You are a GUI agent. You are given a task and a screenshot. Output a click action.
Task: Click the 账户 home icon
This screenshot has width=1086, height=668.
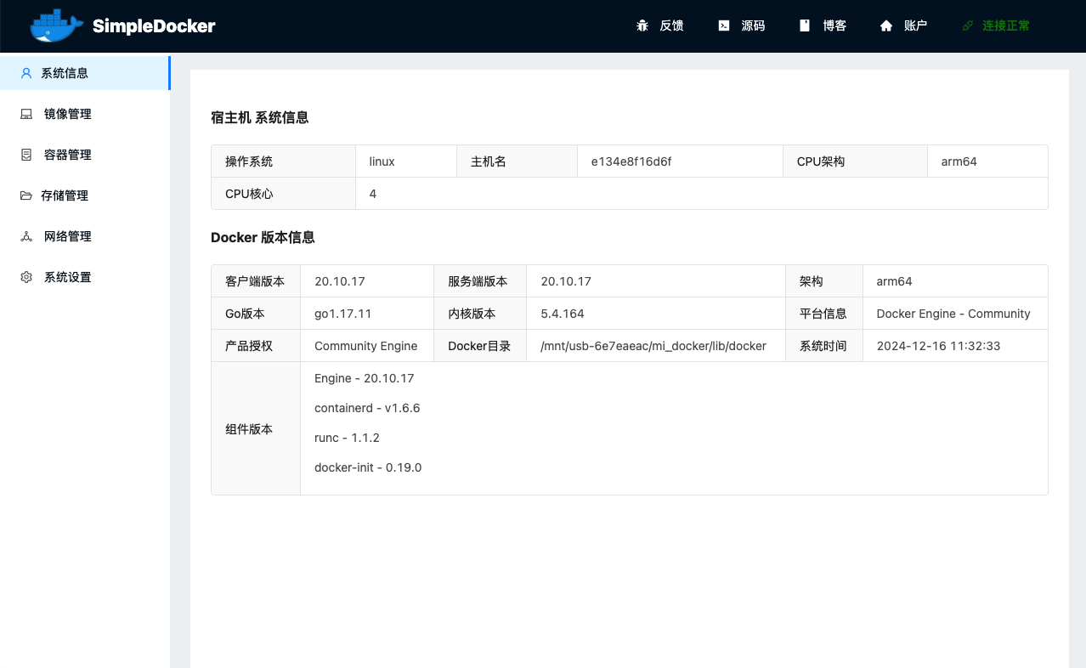[x=885, y=25]
